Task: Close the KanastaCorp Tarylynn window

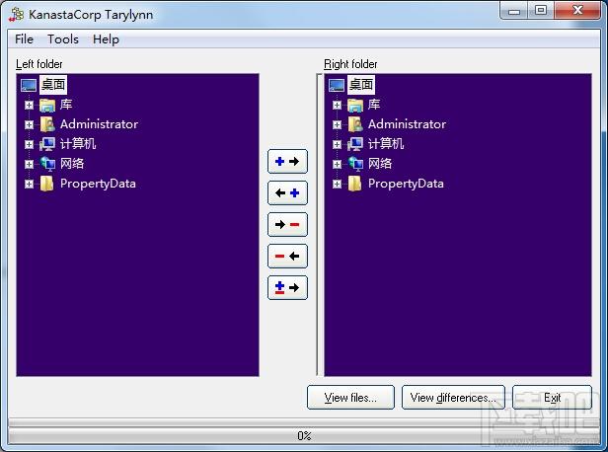Action: tap(577, 11)
